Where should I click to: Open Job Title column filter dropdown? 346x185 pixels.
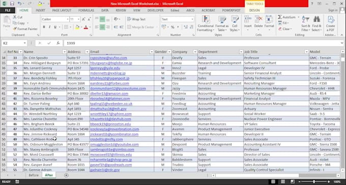pyautogui.click(x=306, y=51)
